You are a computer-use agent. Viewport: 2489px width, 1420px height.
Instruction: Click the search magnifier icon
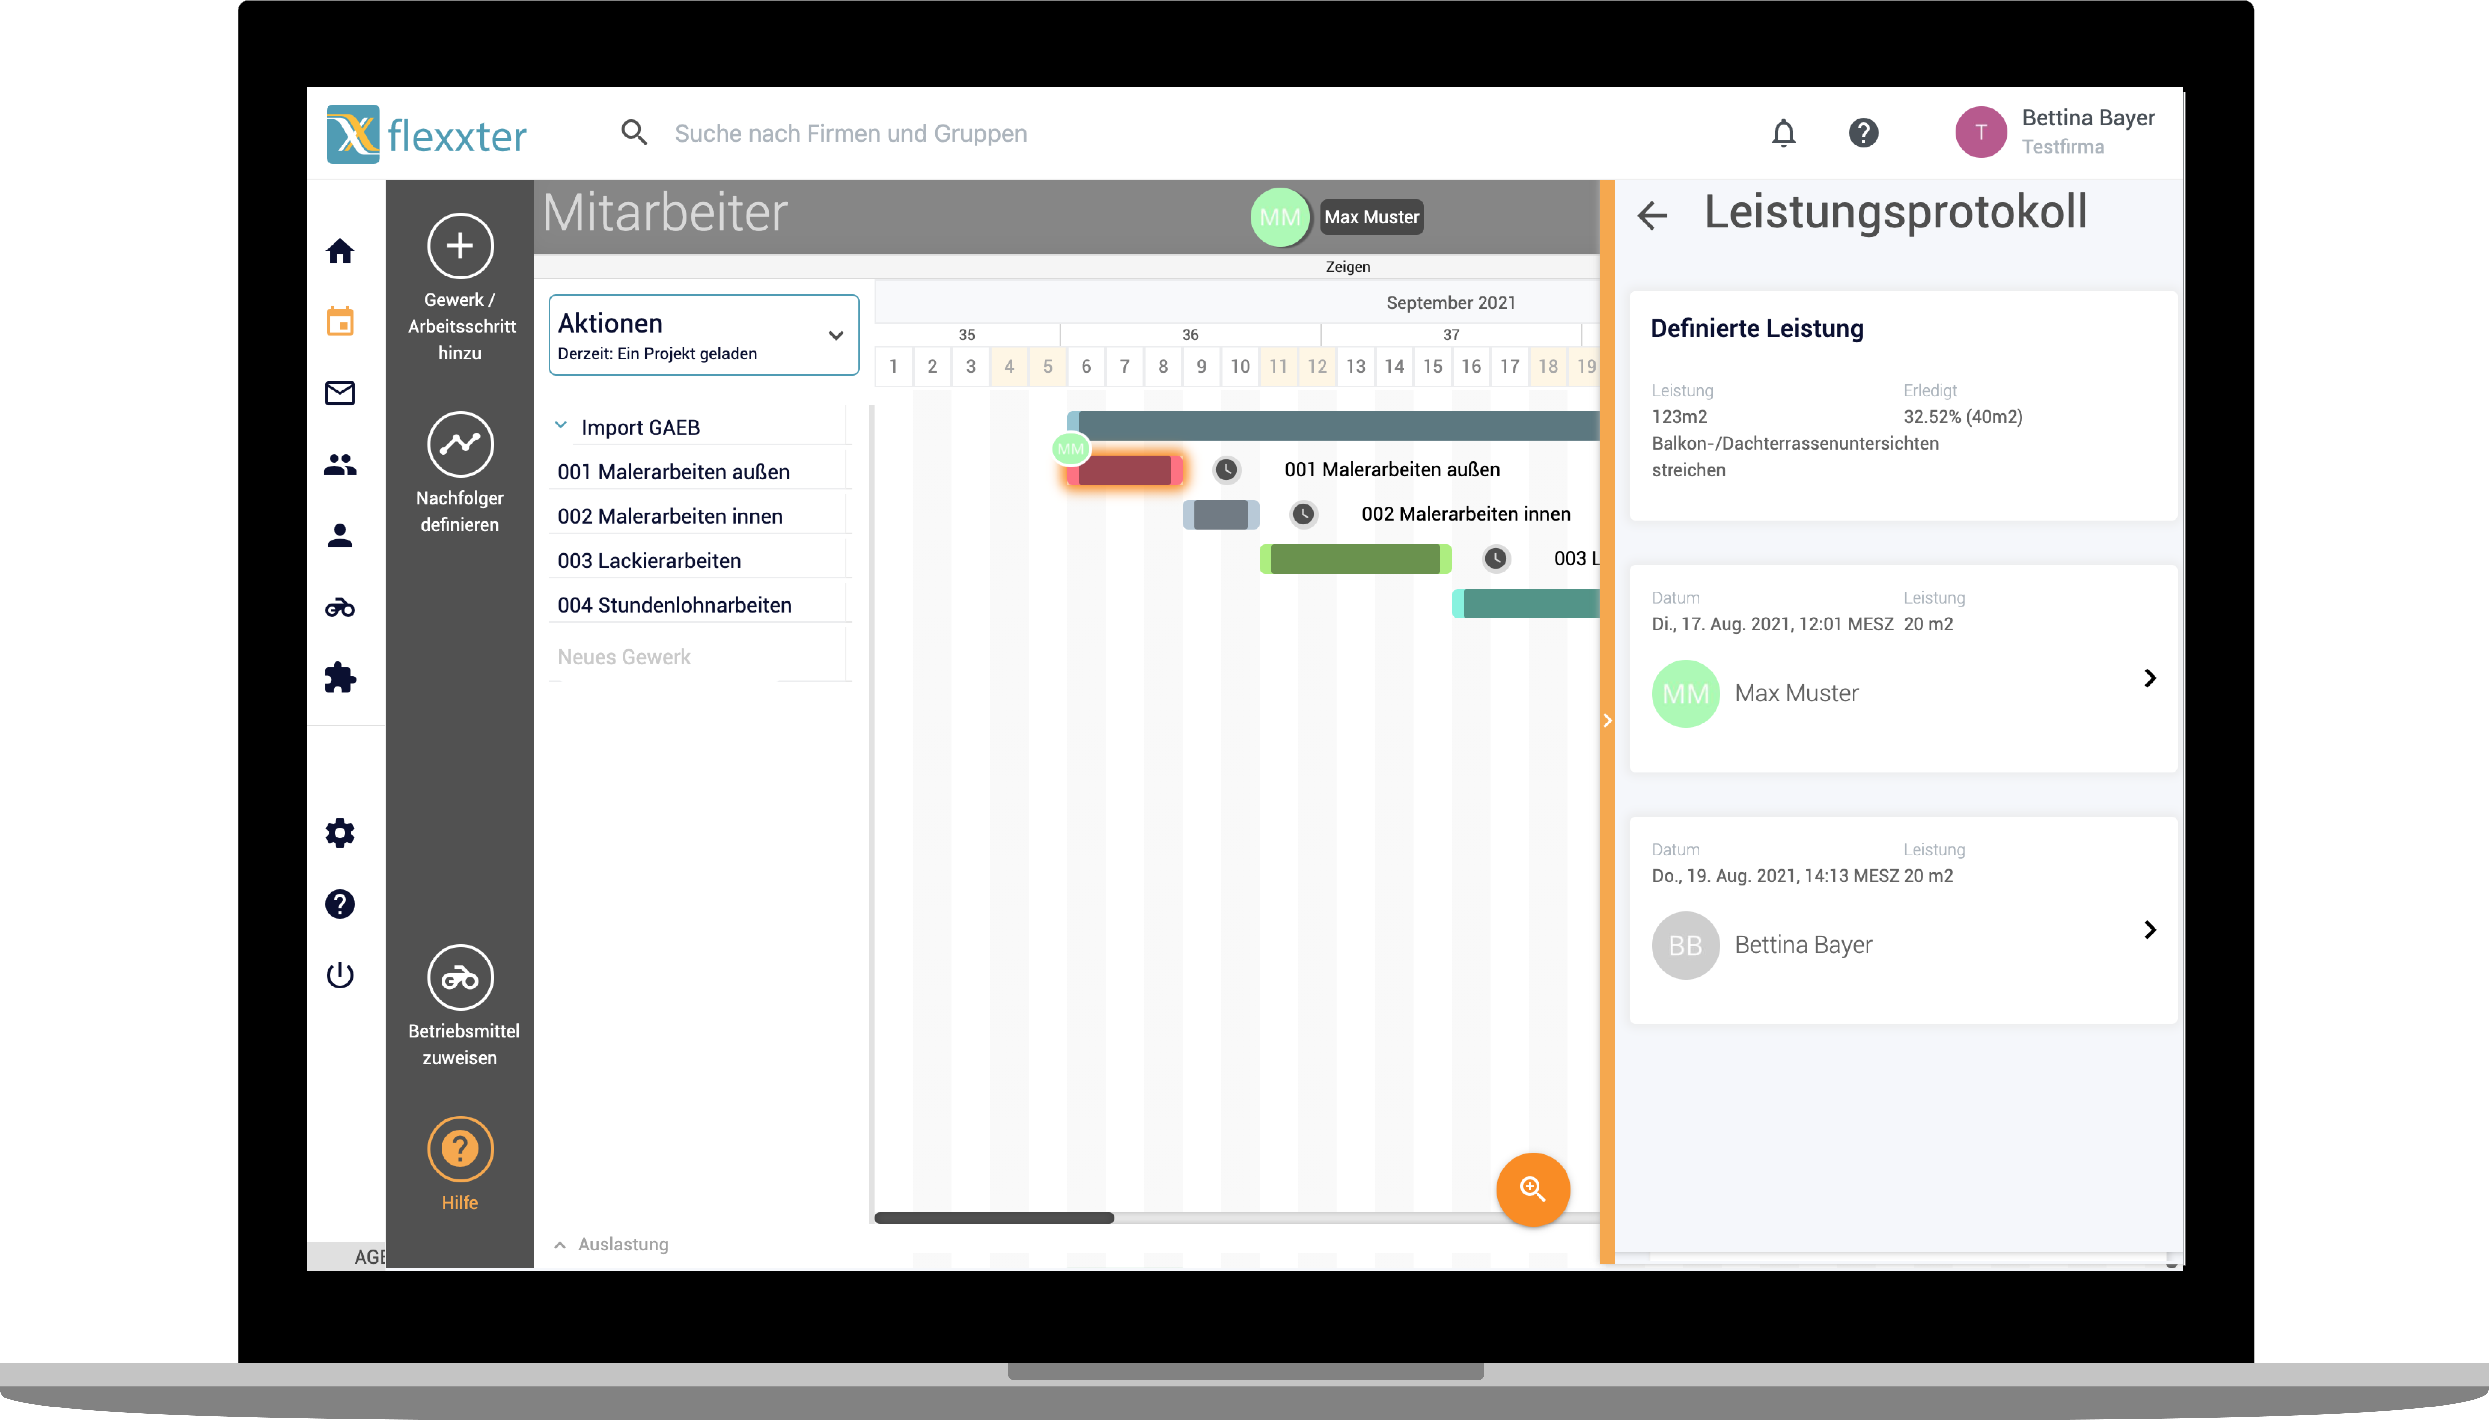(634, 133)
